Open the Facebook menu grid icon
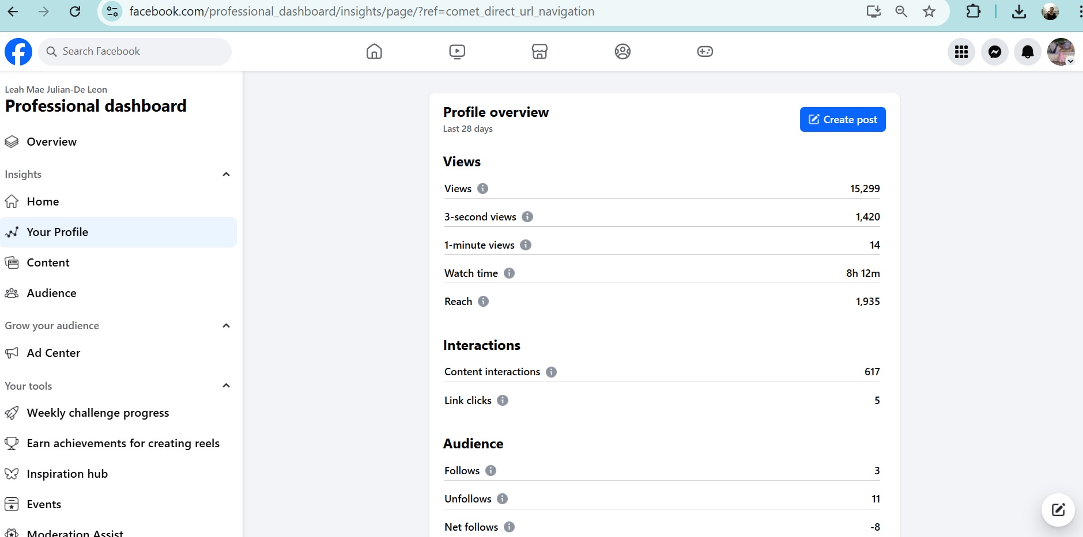The width and height of the screenshot is (1083, 537). tap(961, 52)
